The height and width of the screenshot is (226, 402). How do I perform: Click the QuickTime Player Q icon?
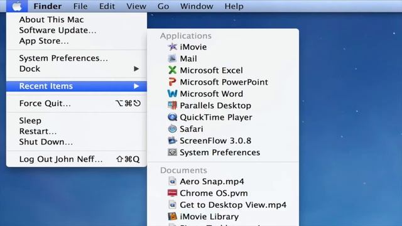point(172,117)
